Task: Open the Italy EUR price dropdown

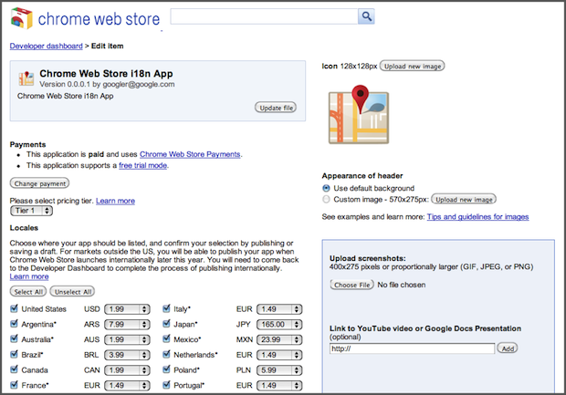Action: coord(279,309)
